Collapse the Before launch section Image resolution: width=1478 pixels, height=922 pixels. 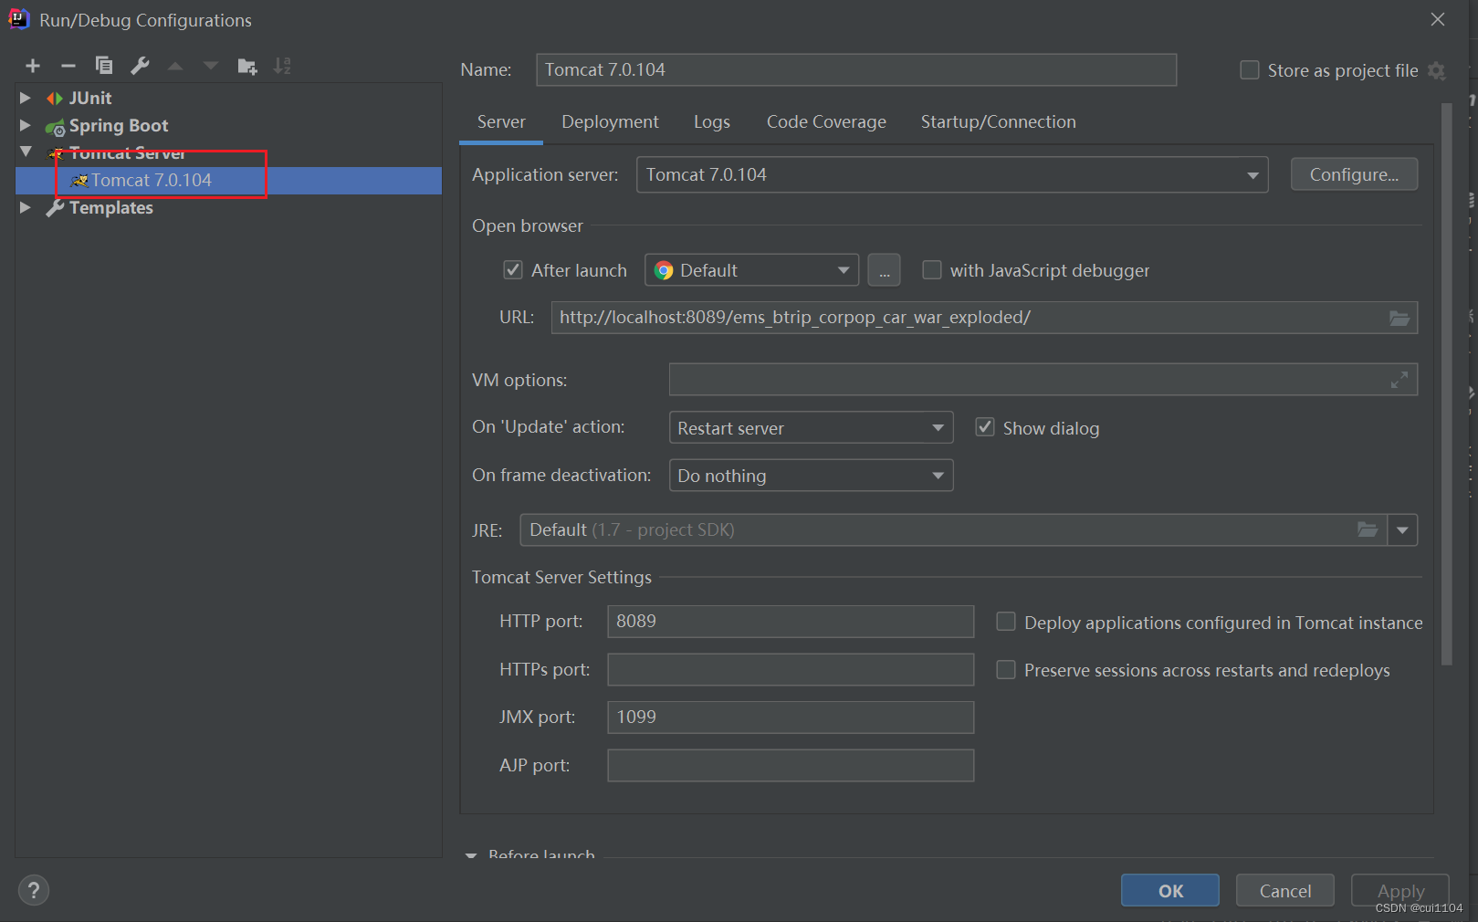click(471, 855)
